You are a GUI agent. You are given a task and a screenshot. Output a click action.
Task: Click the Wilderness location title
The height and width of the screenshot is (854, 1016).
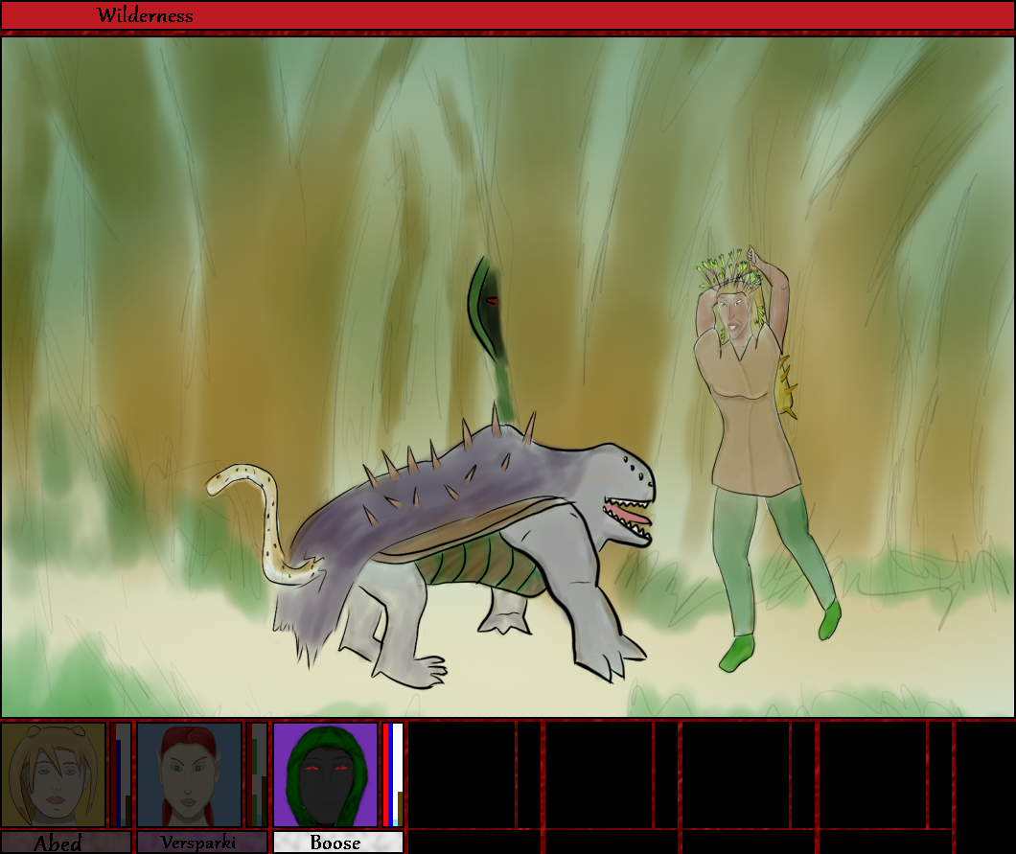pos(145,15)
